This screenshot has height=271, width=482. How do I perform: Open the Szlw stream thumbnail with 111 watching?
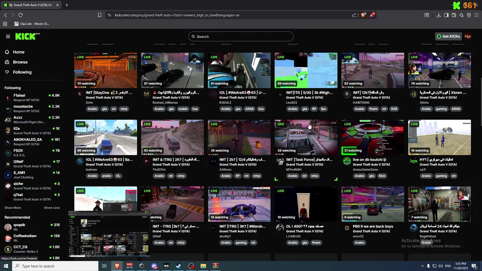click(105, 70)
